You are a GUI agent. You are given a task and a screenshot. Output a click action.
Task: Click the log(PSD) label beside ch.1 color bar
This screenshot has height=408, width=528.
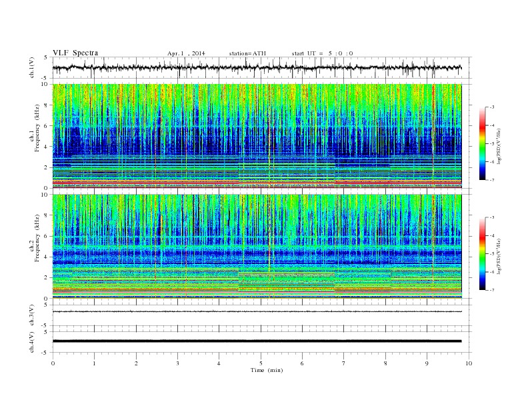499,147
